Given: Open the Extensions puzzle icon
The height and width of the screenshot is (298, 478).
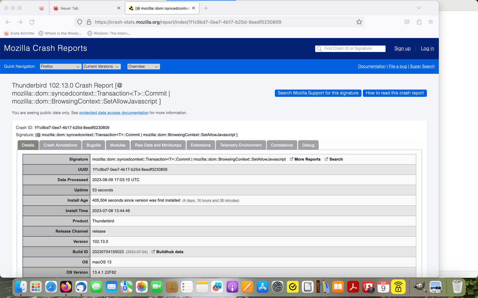Looking at the screenshot, I should coord(419,22).
